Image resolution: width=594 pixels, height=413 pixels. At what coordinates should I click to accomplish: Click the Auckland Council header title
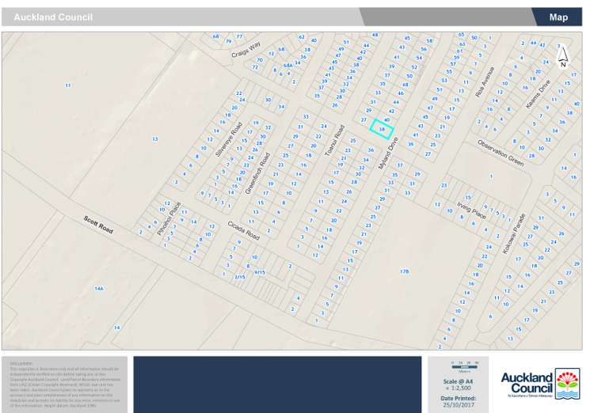pos(53,17)
